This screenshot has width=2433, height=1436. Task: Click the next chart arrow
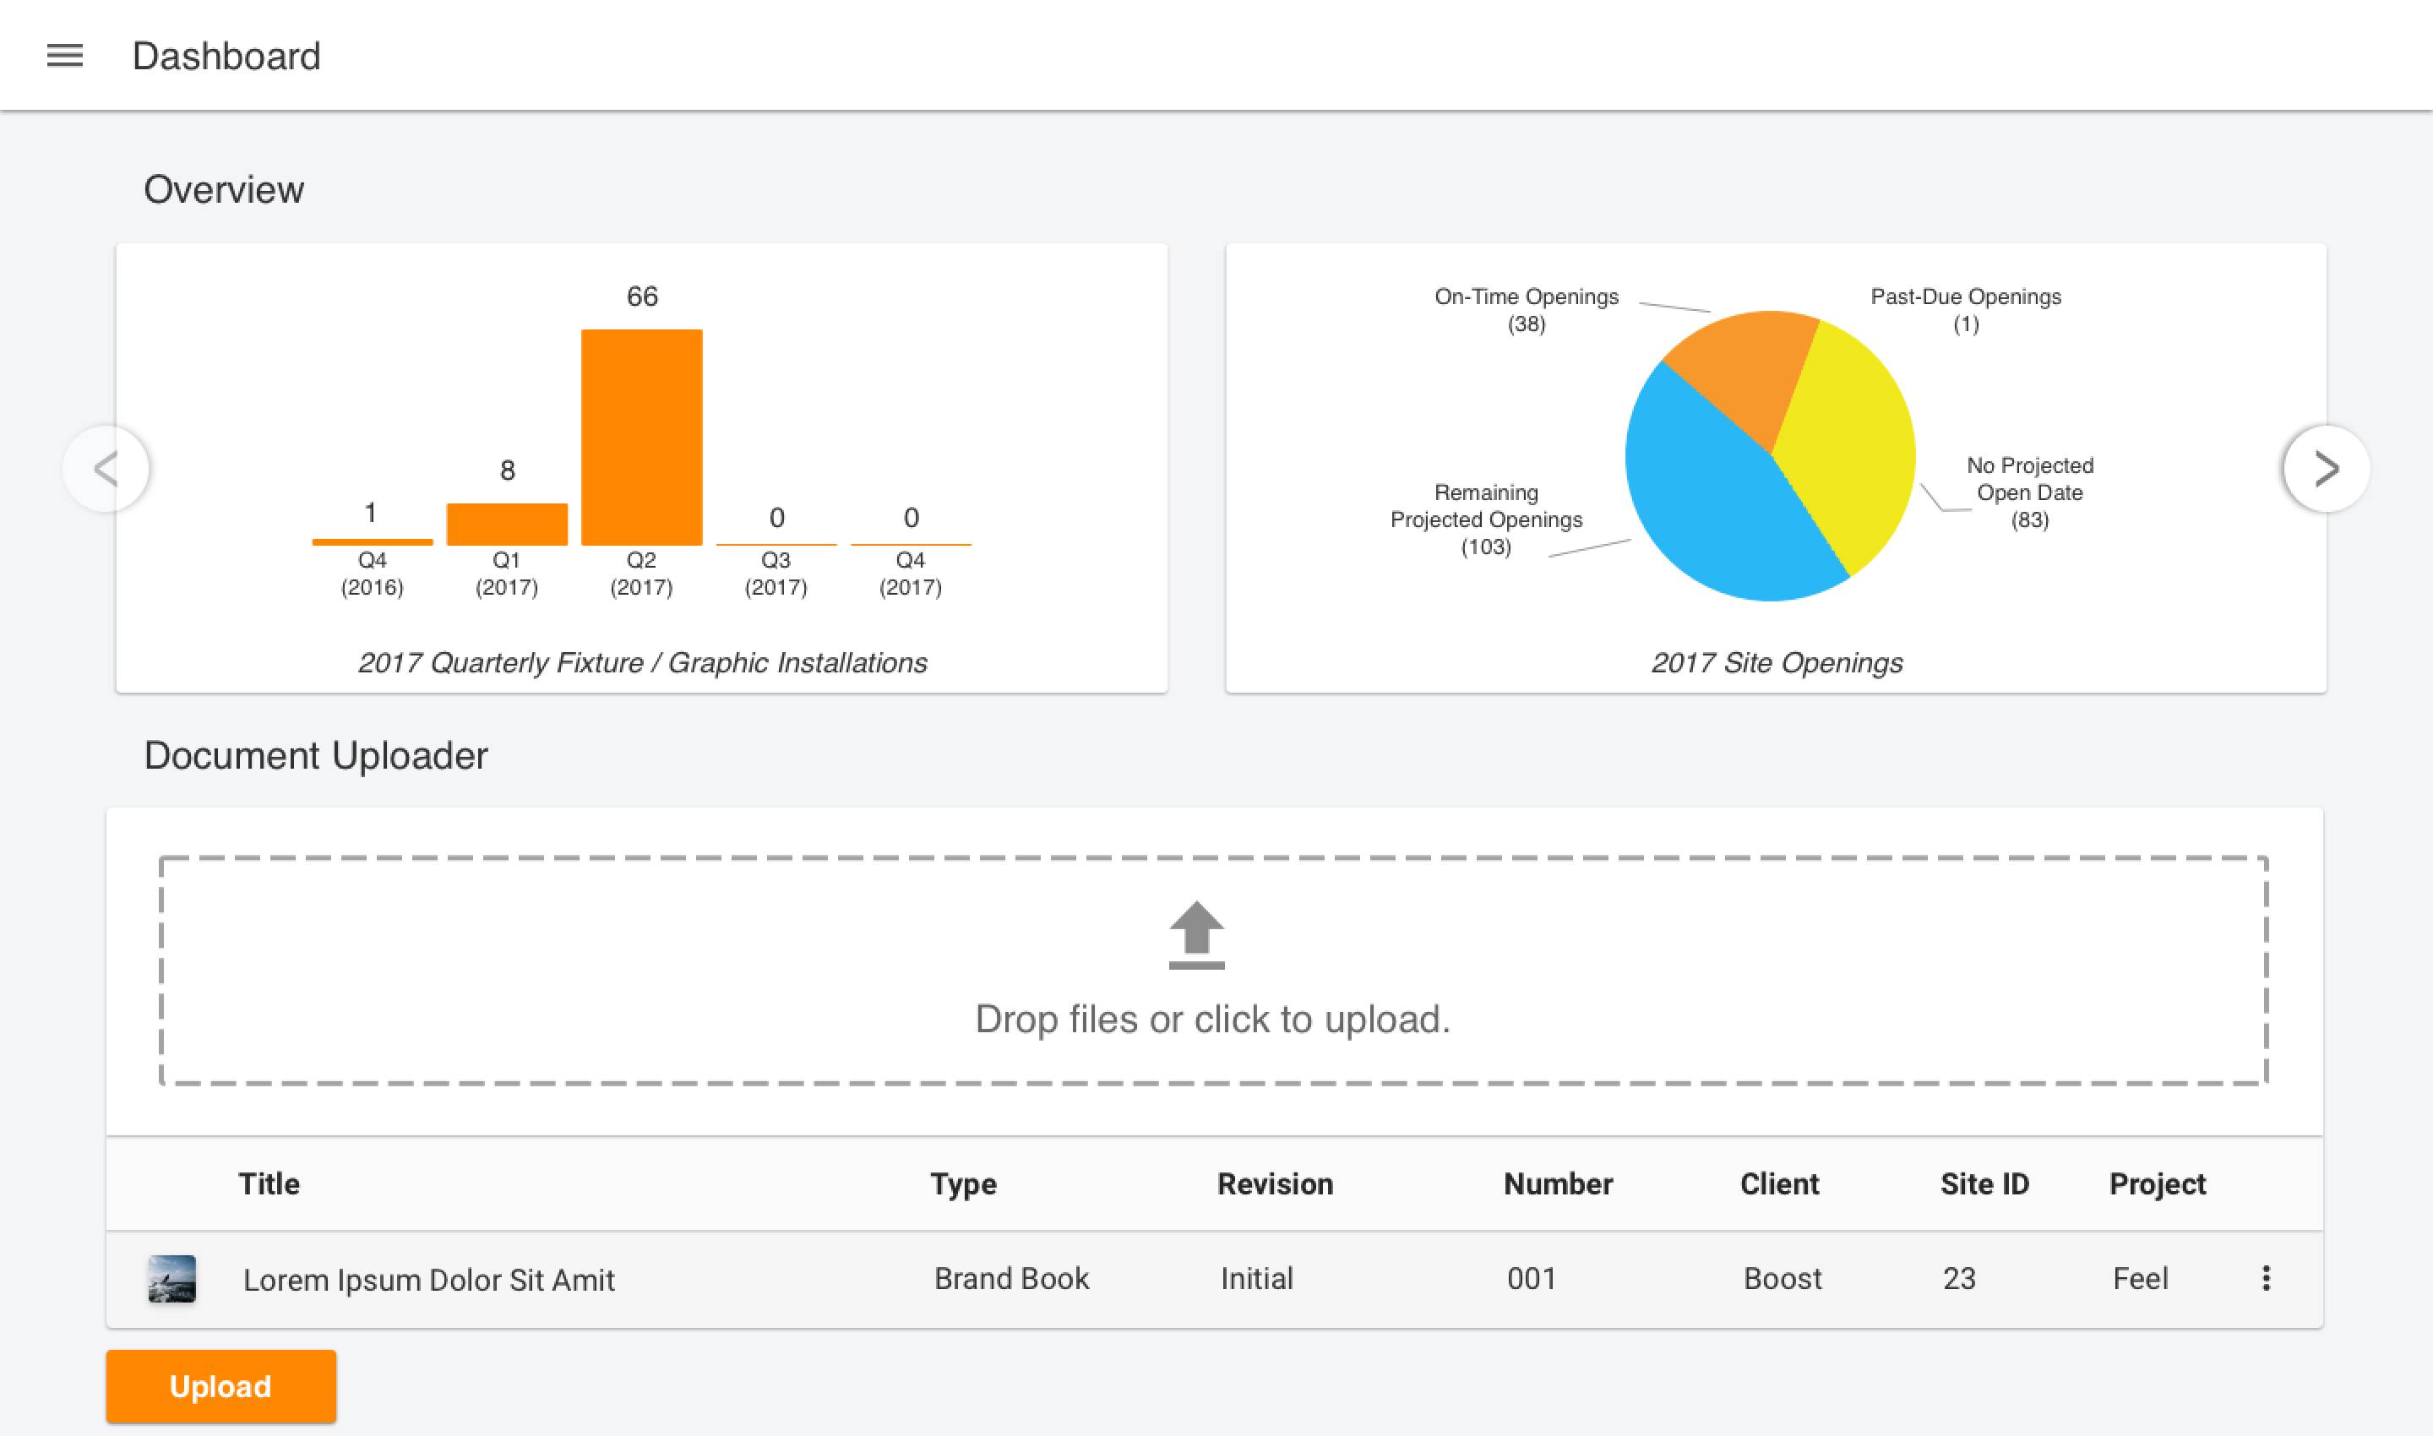coord(2326,470)
